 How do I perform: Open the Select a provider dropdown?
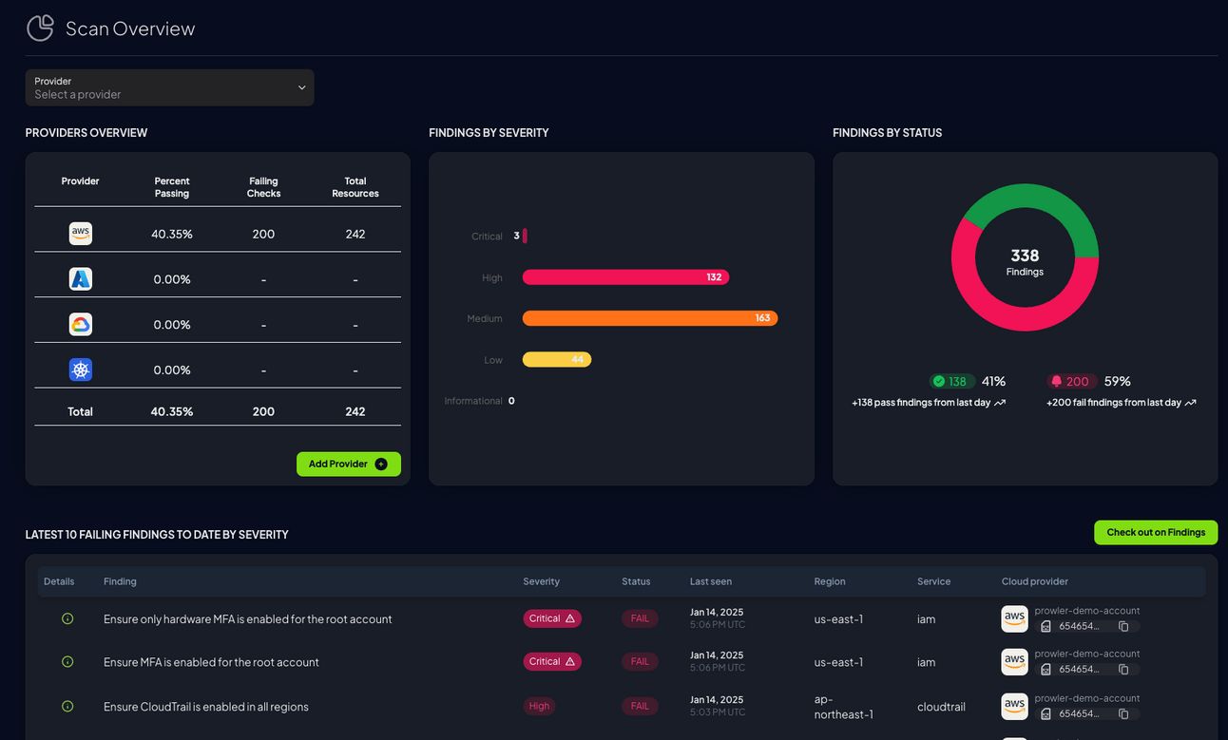pos(169,87)
